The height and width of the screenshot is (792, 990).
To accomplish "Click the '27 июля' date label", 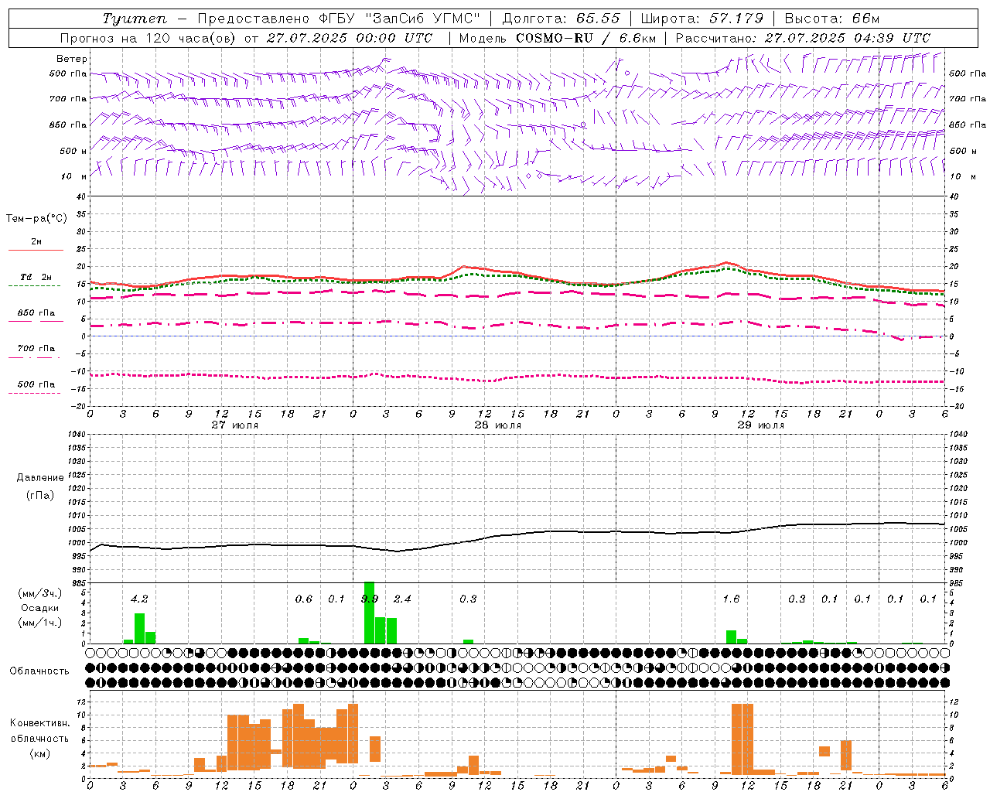I will (x=235, y=425).
